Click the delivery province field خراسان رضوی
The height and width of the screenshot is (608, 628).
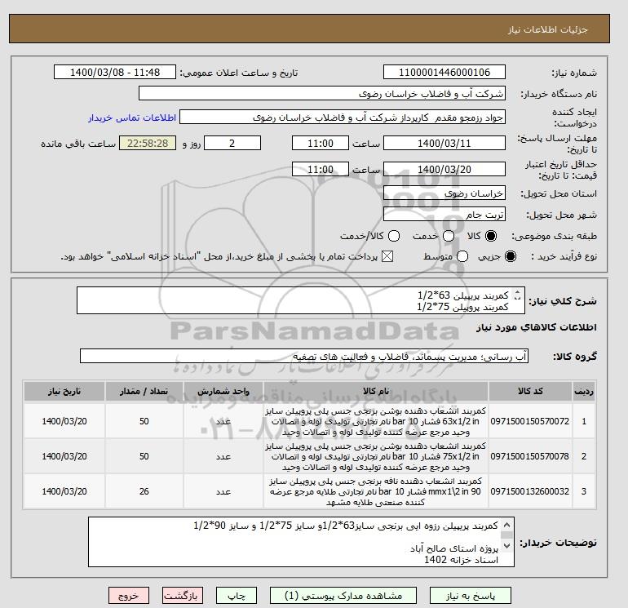pyautogui.click(x=444, y=193)
